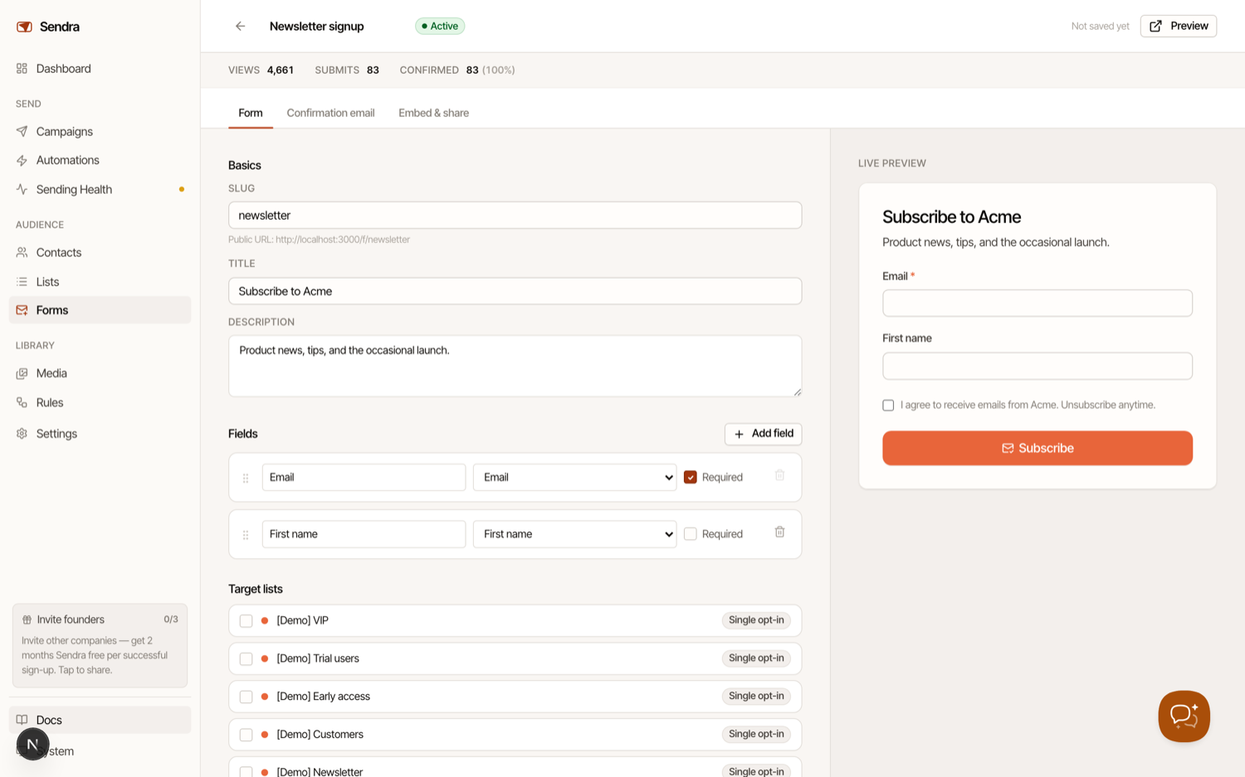Delete the First name field with trash icon
This screenshot has height=777, width=1245.
tap(779, 532)
